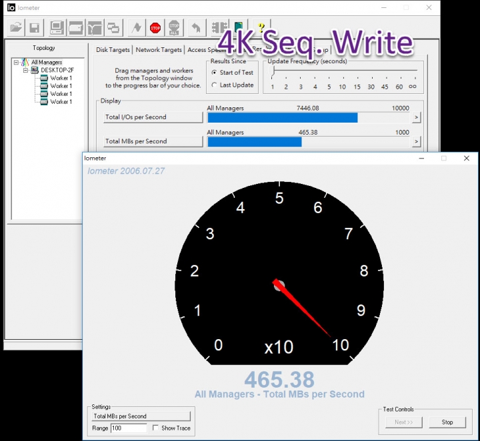Click the disabled Next >> button
This screenshot has height=441, width=480.
pos(404,422)
